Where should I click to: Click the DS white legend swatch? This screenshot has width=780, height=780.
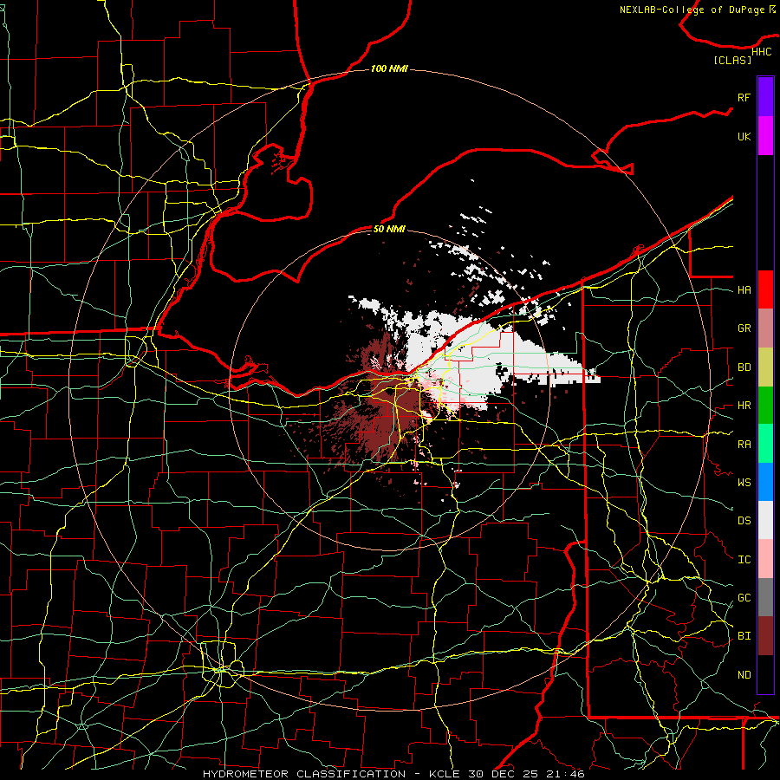pyautogui.click(x=765, y=520)
